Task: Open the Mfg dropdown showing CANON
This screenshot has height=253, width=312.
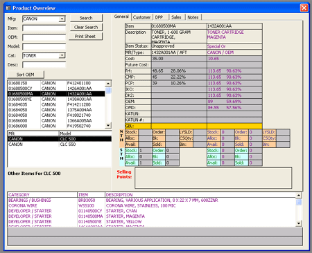Action: click(62, 19)
